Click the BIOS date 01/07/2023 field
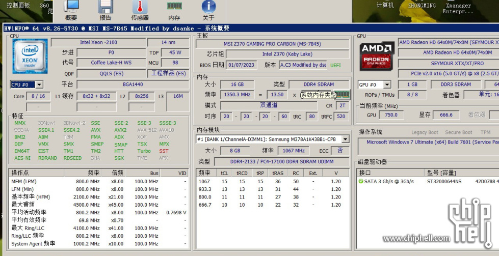 pyautogui.click(x=241, y=65)
